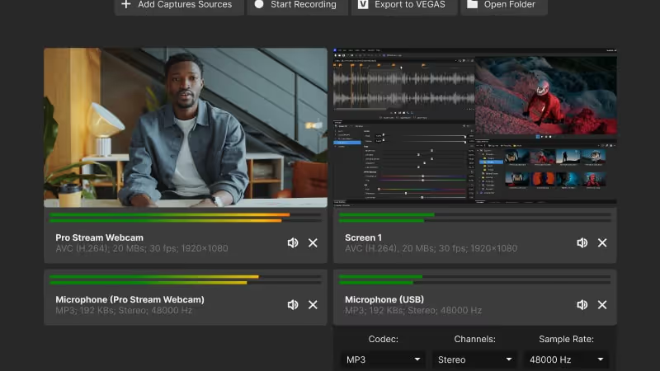Remove the Microphone (USB) source

(602, 304)
